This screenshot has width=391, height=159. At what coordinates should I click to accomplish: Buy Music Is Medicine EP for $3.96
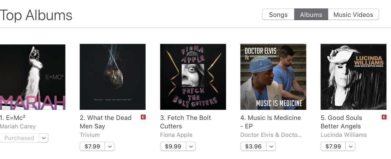pyautogui.click(x=253, y=146)
